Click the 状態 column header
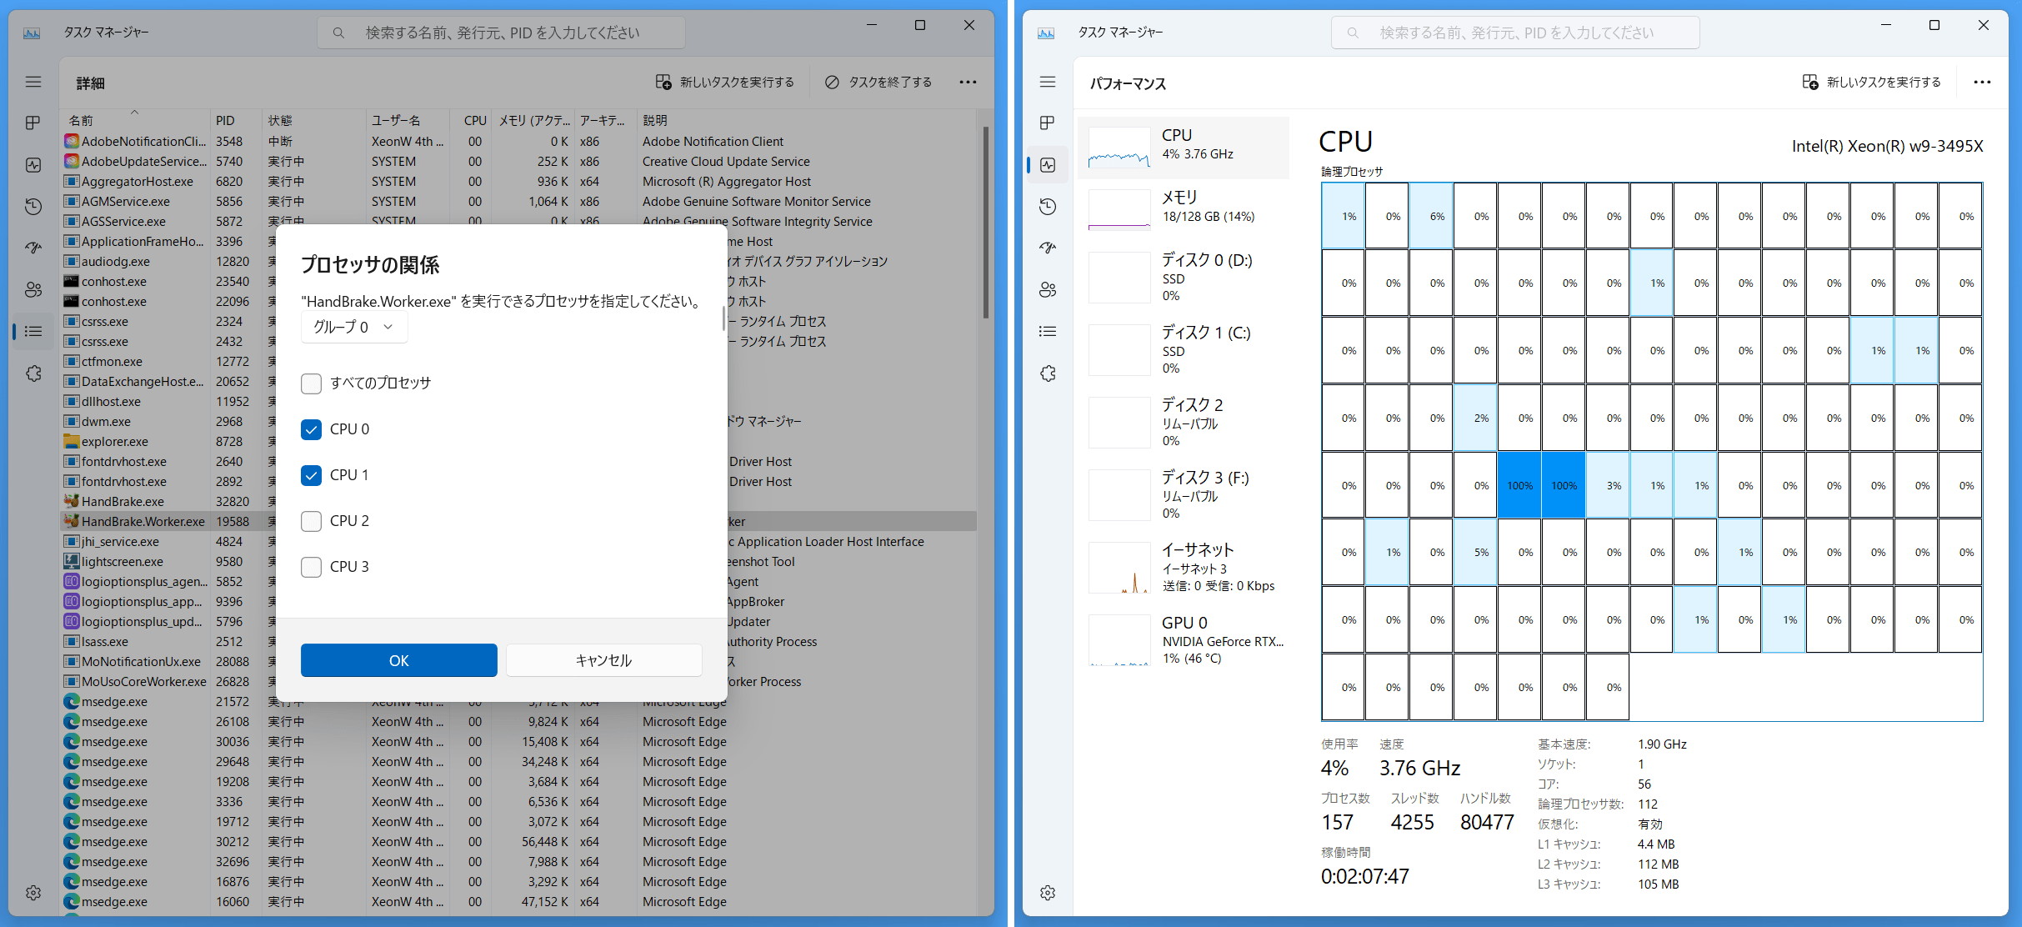 (313, 120)
